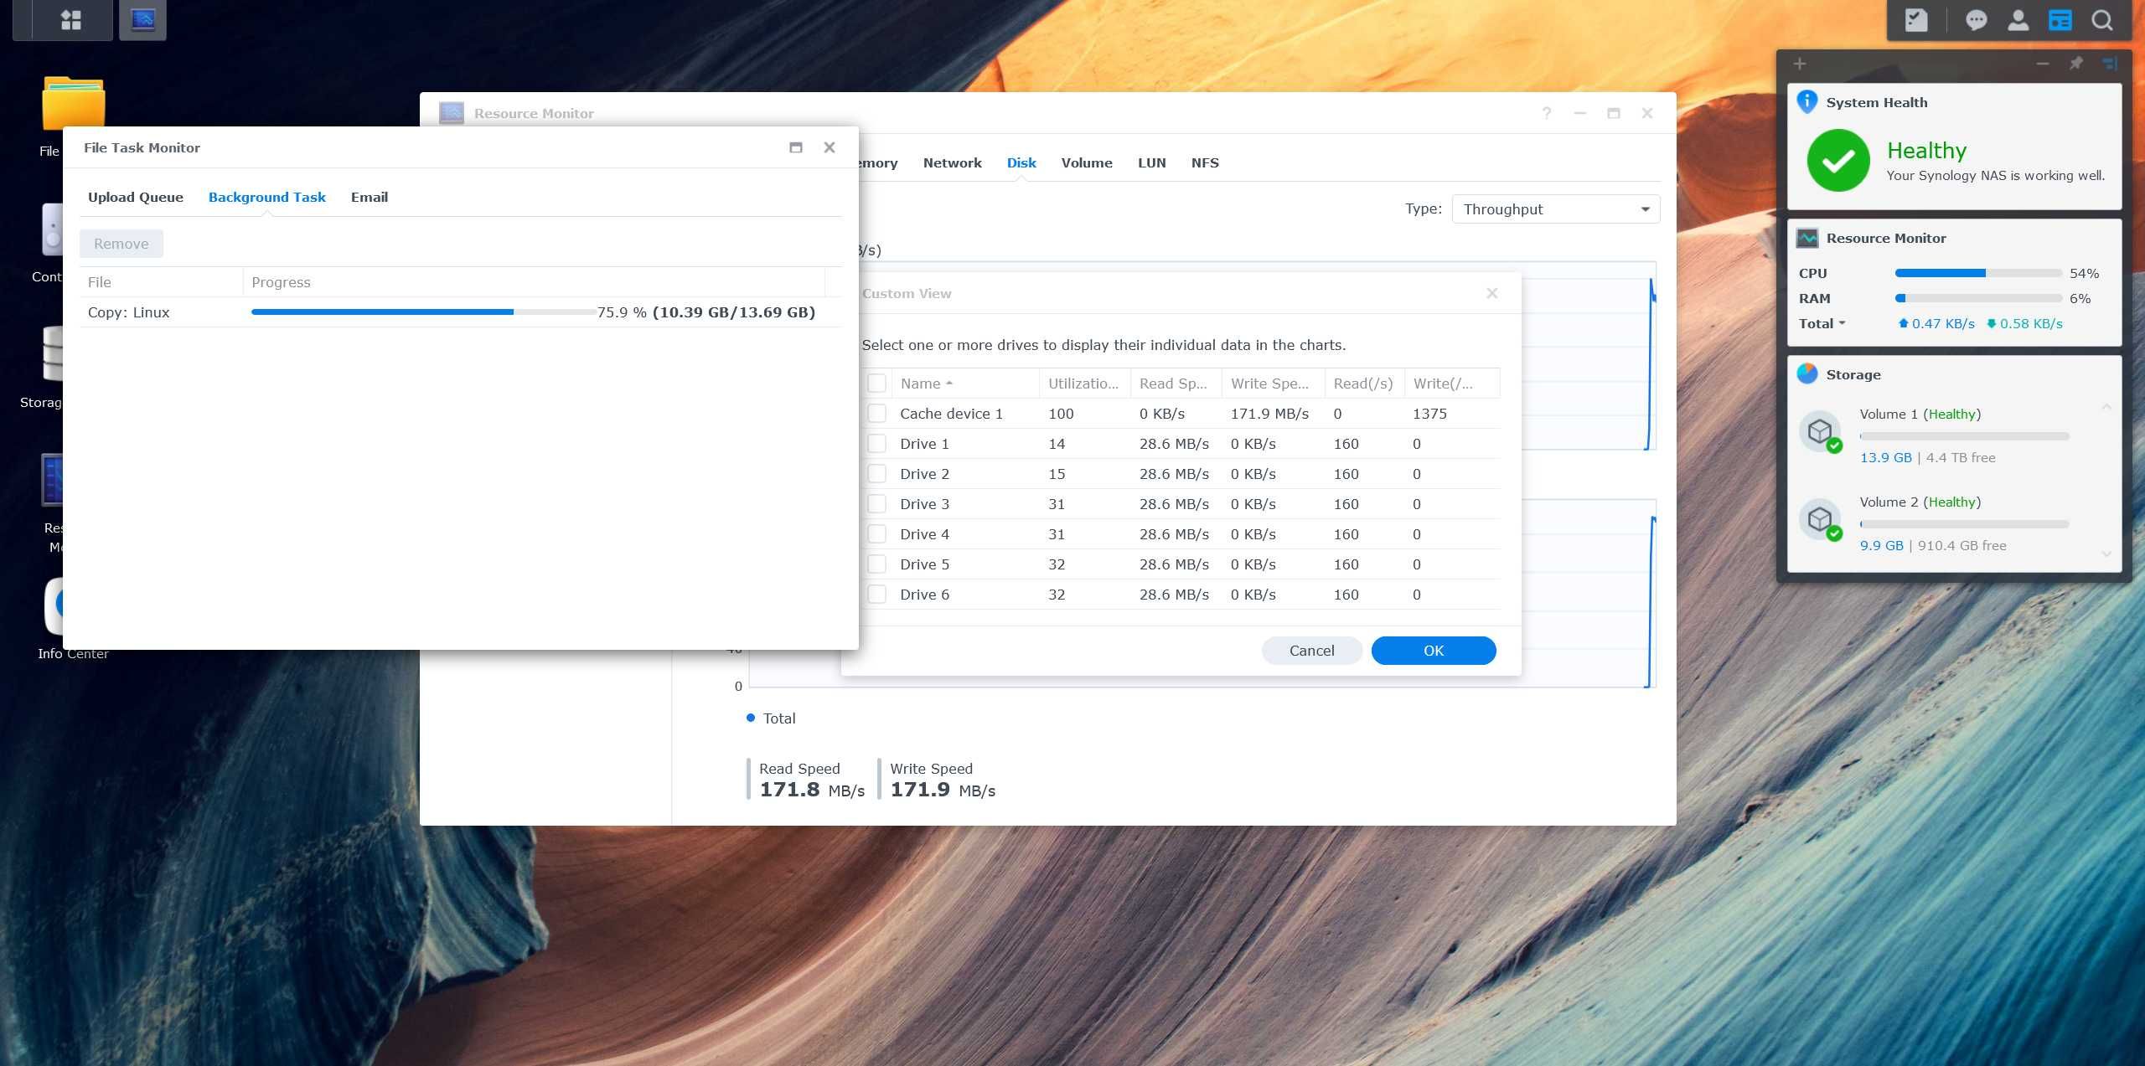Click the Disk tab in Resource Monitor

pos(1022,162)
